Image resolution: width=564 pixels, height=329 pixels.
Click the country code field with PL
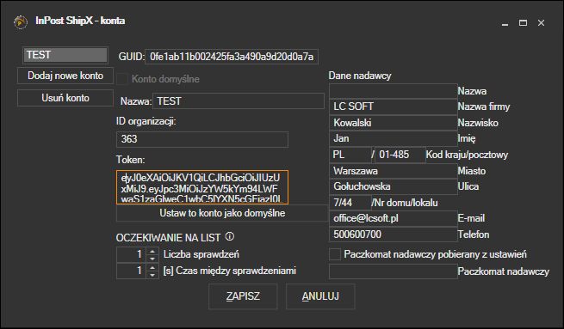[x=350, y=155]
